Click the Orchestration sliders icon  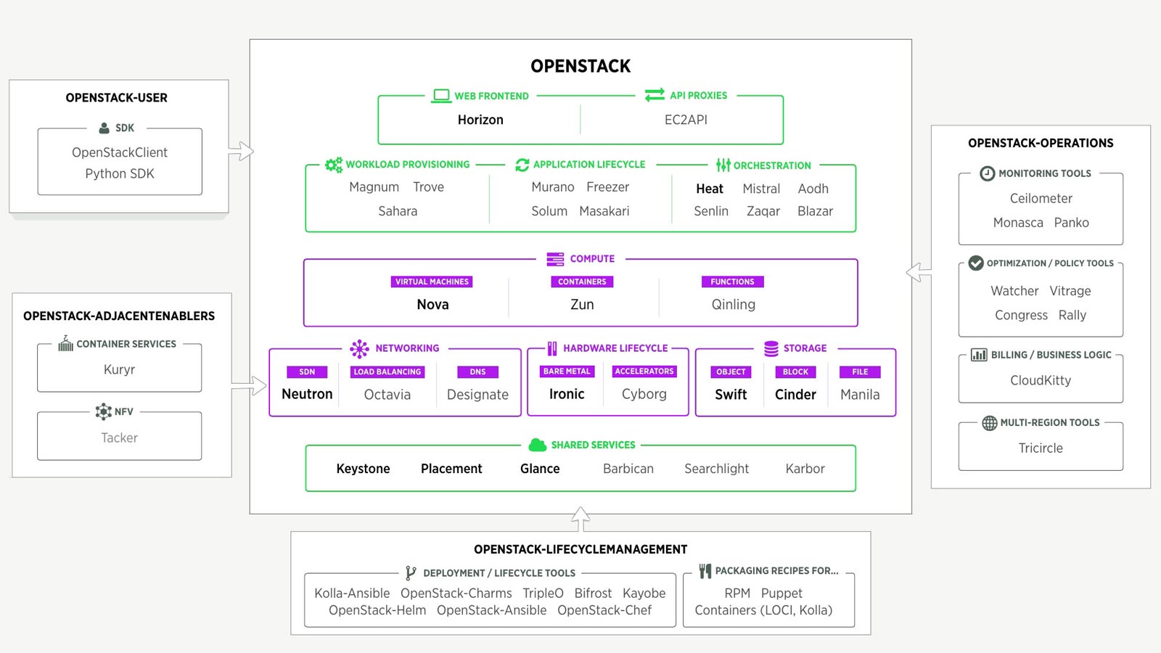coord(723,165)
